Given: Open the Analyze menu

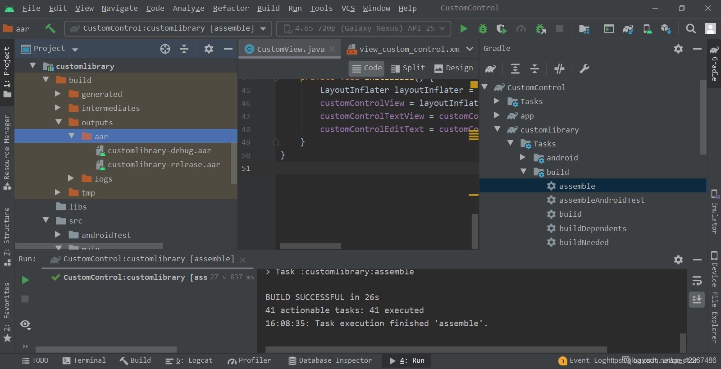Looking at the screenshot, I should point(188,8).
